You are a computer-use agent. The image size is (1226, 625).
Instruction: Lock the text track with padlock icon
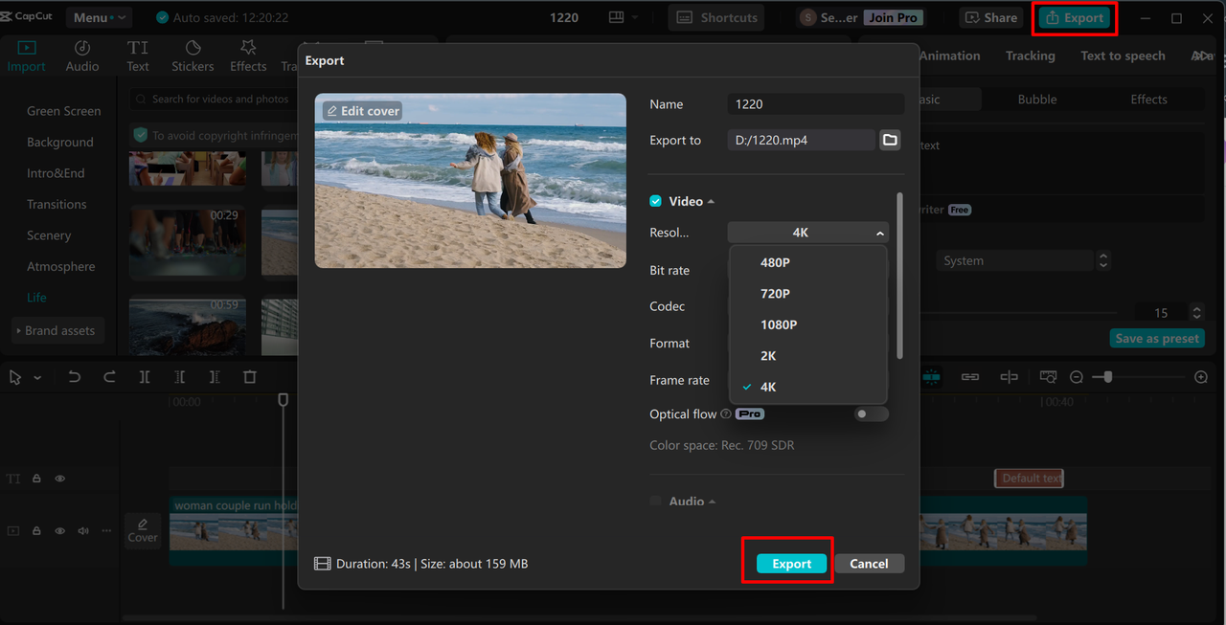pyautogui.click(x=36, y=478)
